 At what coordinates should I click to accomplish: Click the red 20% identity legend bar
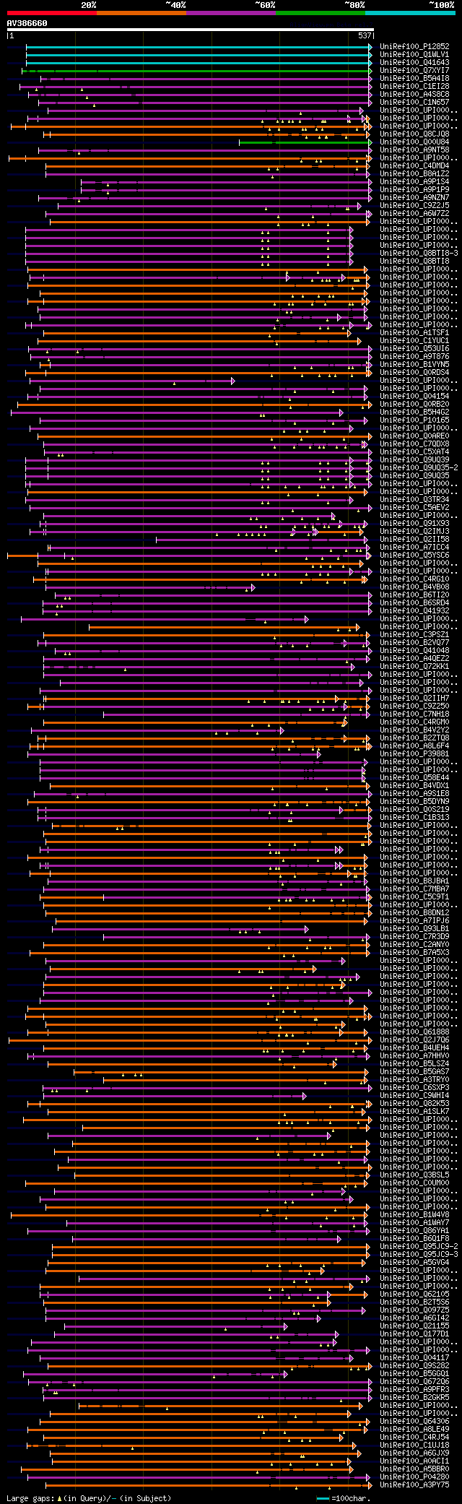point(52,13)
